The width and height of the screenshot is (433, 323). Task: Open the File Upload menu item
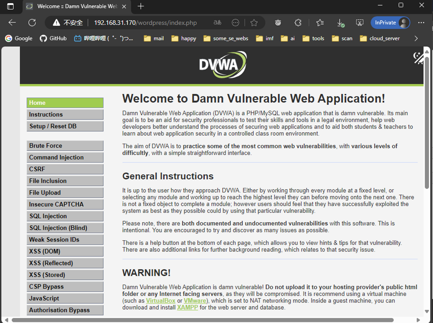click(65, 193)
